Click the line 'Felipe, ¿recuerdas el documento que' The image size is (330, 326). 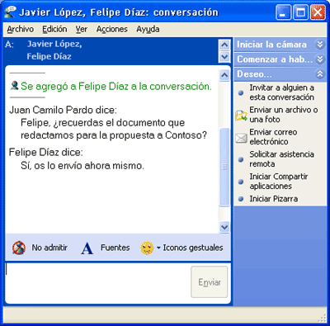click(x=103, y=123)
